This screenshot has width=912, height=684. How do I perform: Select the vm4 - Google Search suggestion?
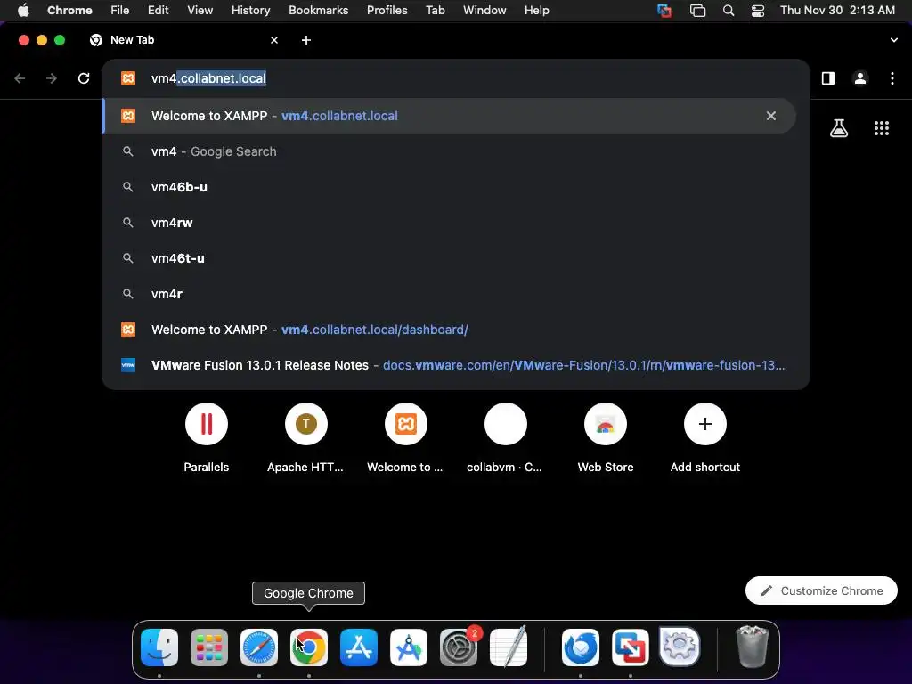click(x=449, y=151)
